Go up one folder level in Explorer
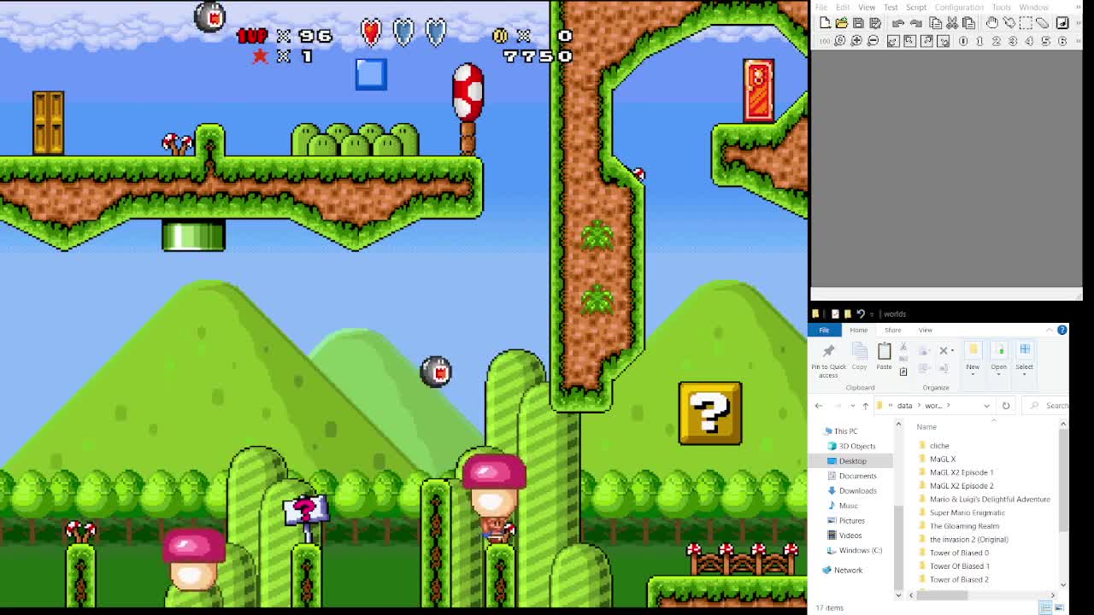 pyautogui.click(x=865, y=406)
